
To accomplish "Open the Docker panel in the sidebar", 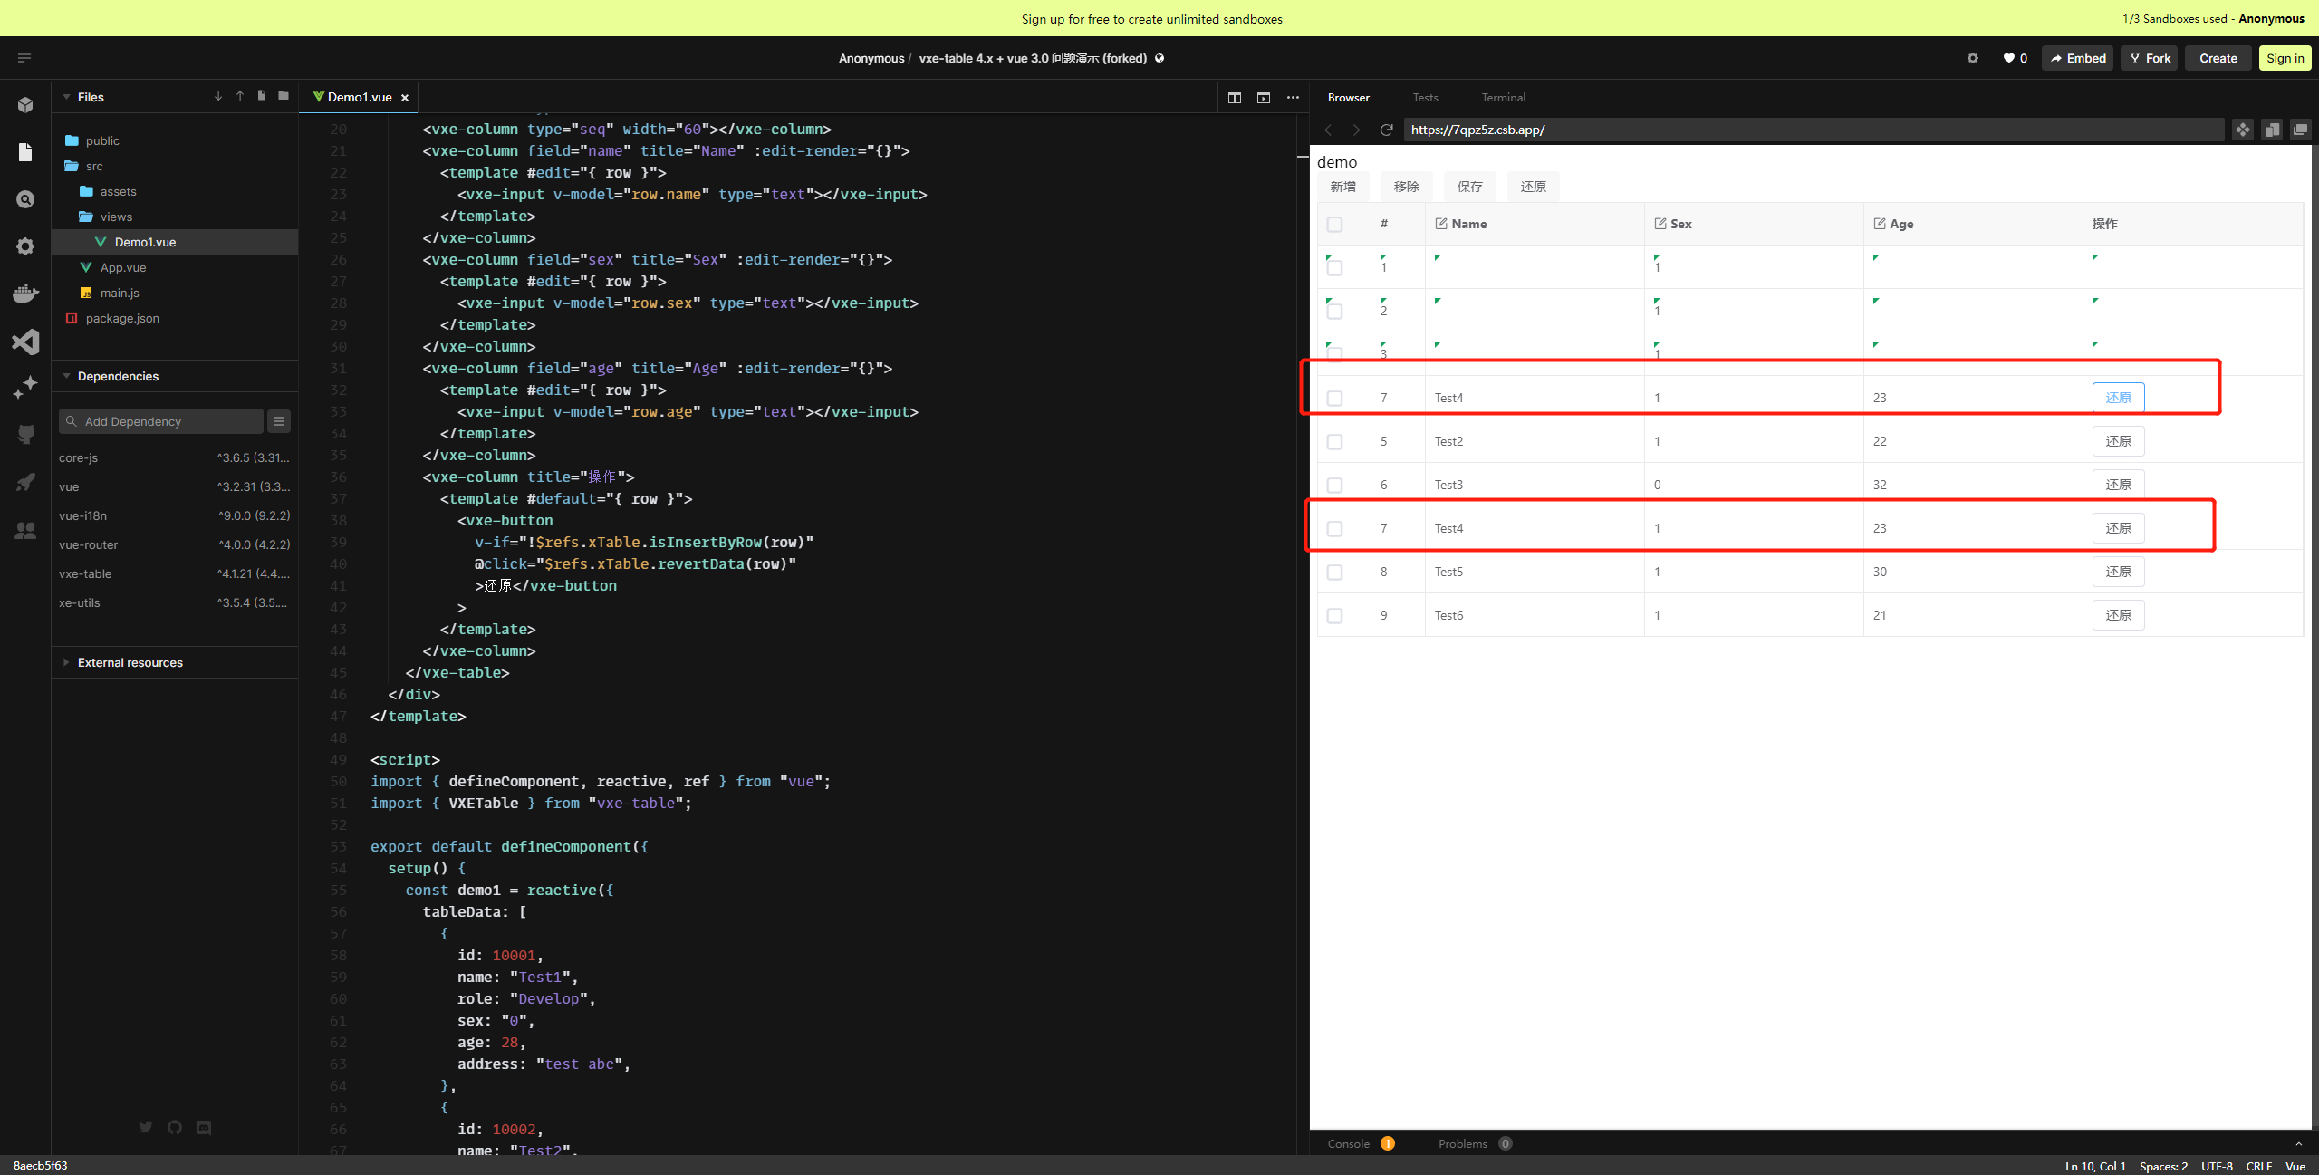I will coord(25,292).
